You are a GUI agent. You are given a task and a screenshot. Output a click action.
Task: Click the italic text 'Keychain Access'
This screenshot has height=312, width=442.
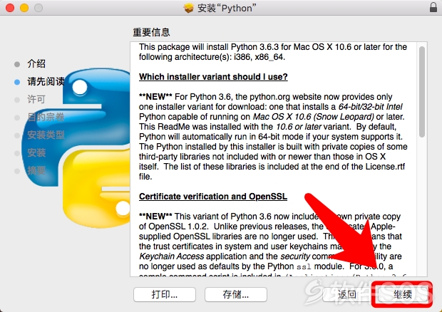[x=171, y=256]
